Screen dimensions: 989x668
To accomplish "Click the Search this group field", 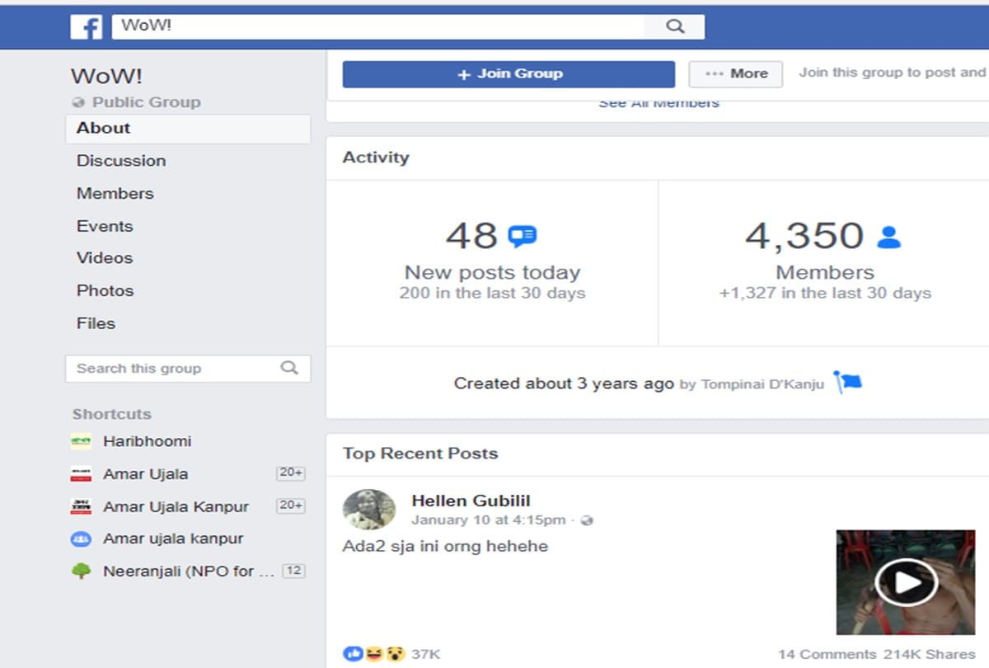I will click(188, 369).
